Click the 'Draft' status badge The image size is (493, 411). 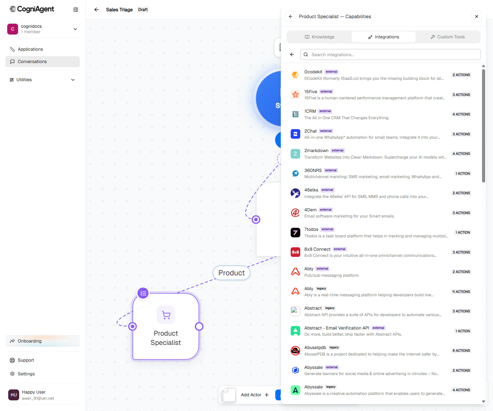143,10
